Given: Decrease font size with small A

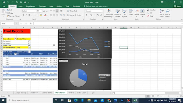Looking at the screenshot, I should tap(47, 11).
